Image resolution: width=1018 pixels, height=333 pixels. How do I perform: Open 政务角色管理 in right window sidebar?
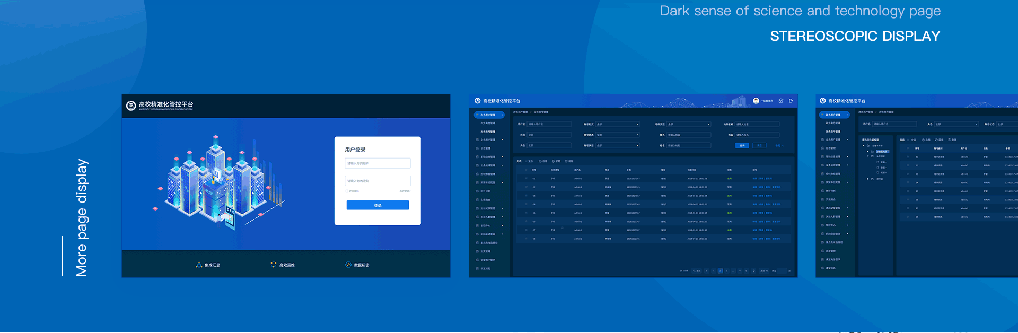(833, 123)
